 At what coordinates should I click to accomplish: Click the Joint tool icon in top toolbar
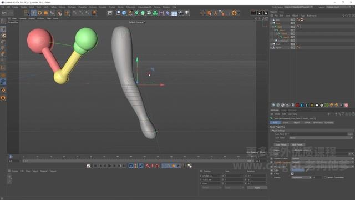pos(215,13)
